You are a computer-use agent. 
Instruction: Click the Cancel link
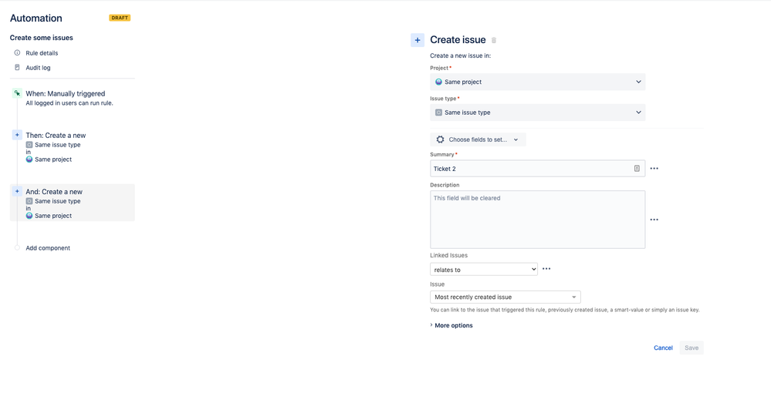pos(663,348)
